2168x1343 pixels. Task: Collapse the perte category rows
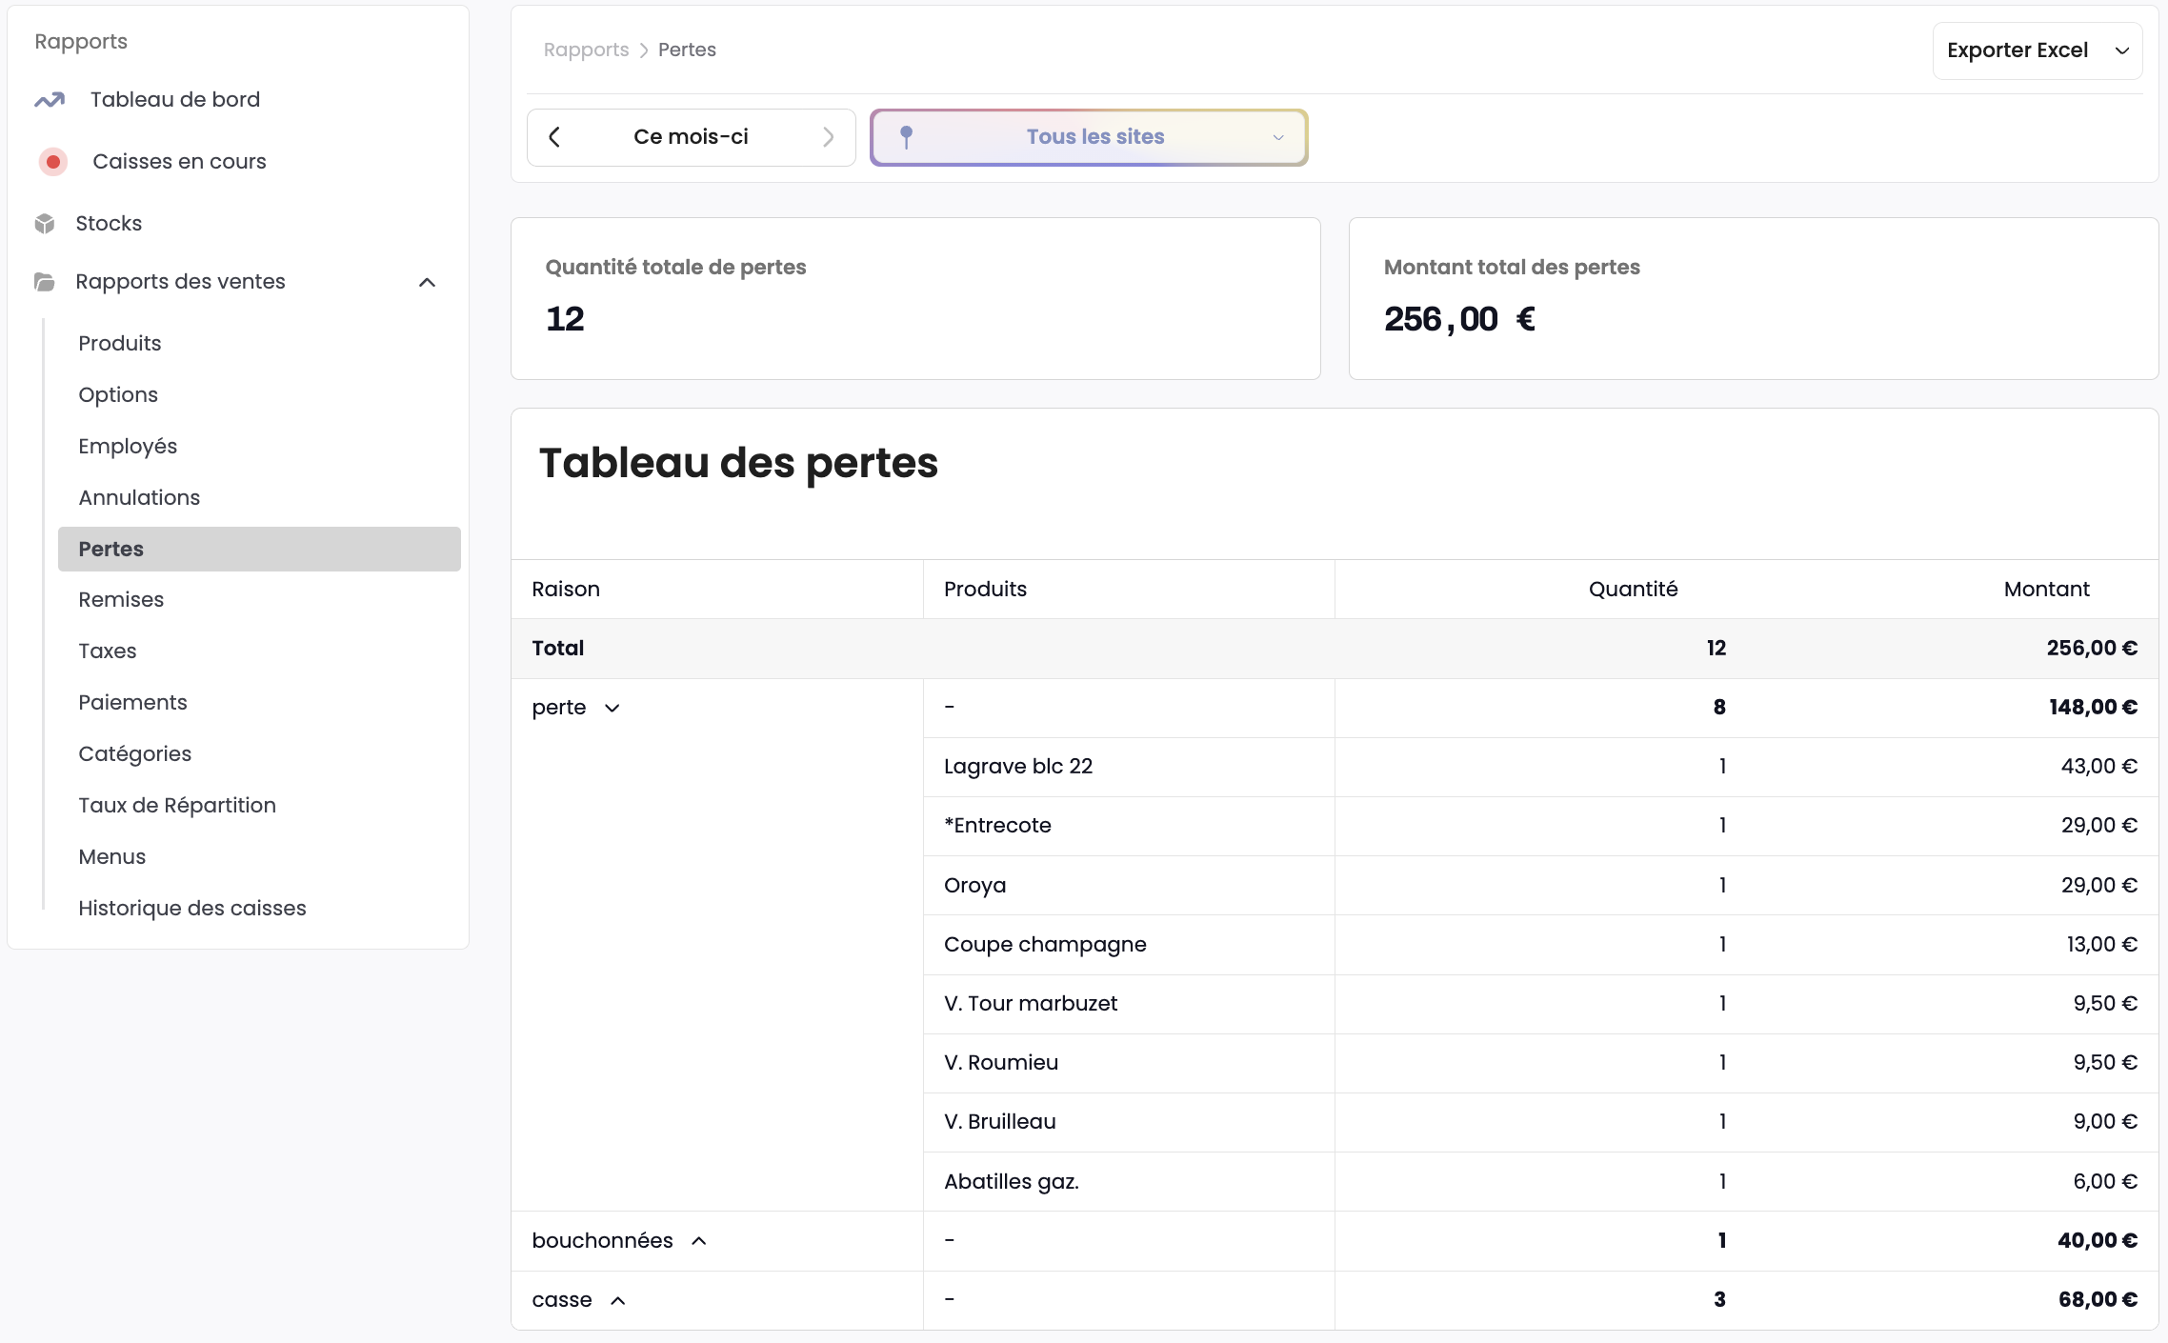click(x=612, y=708)
